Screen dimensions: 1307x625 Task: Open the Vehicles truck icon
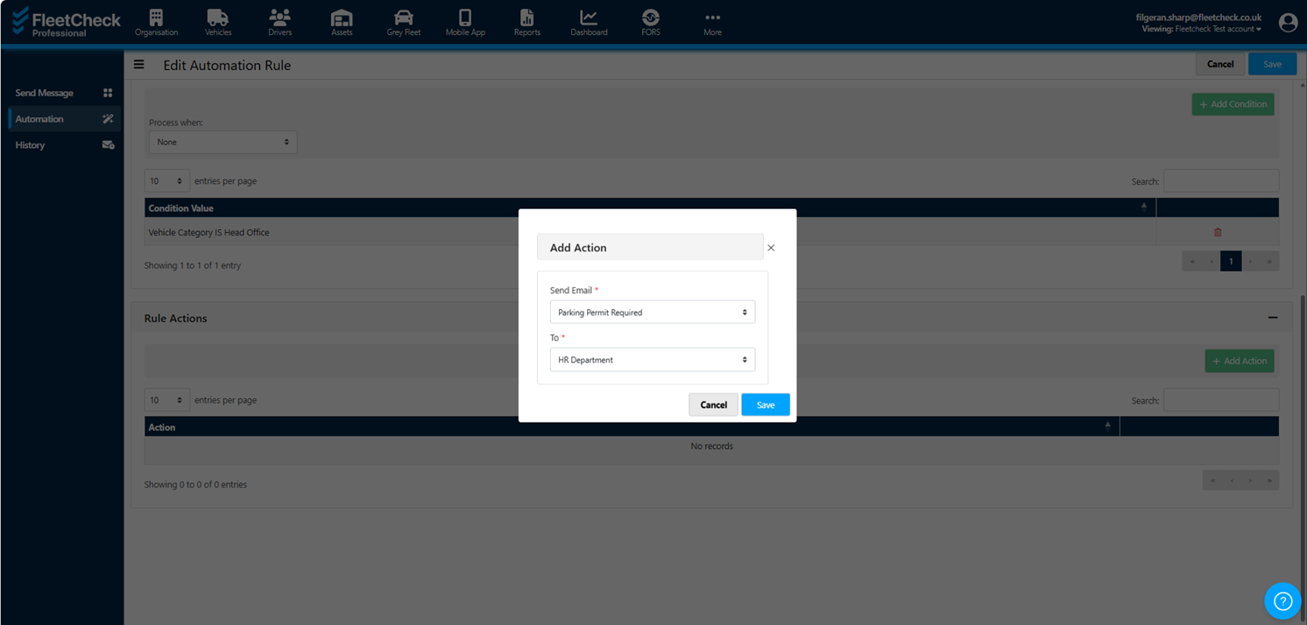tap(217, 18)
